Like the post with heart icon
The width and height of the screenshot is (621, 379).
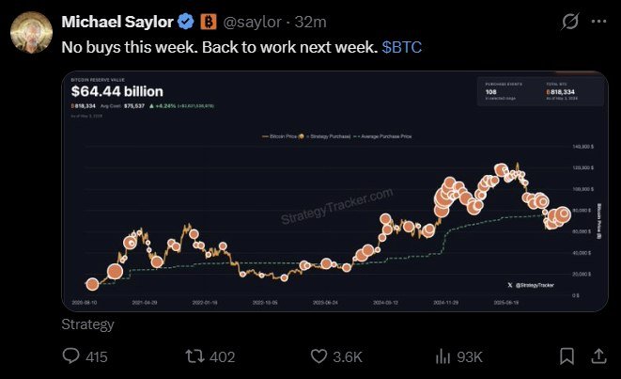[x=318, y=356]
